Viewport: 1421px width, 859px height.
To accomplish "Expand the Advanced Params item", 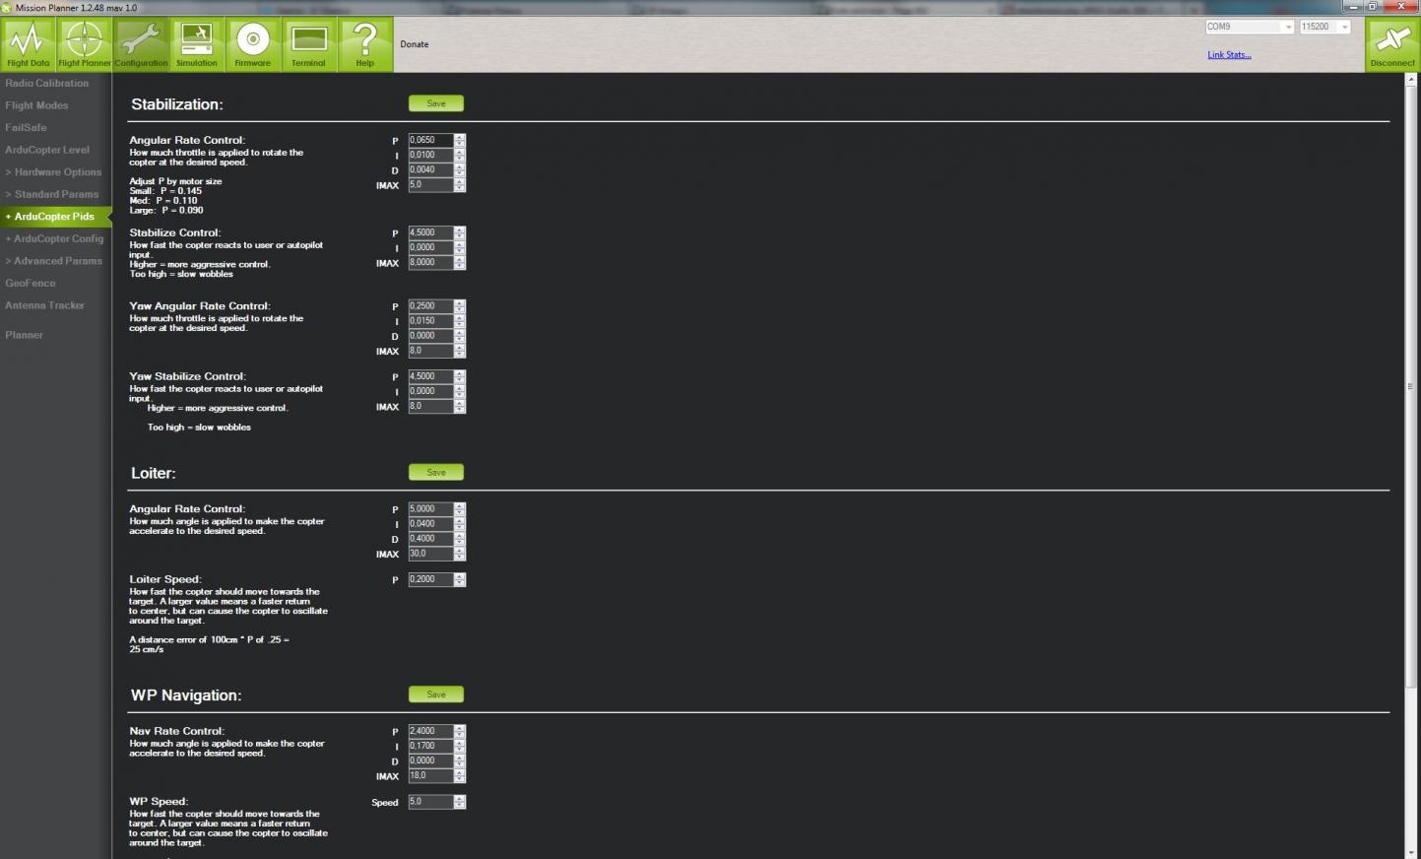I will pyautogui.click(x=53, y=261).
